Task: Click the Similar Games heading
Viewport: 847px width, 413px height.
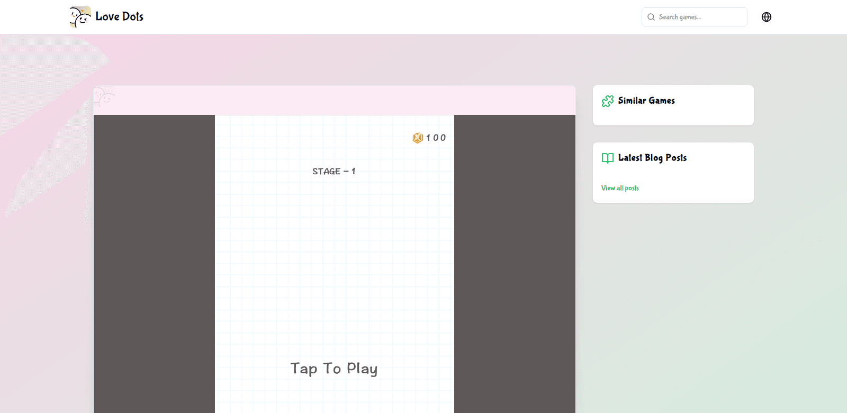Action: pos(646,101)
